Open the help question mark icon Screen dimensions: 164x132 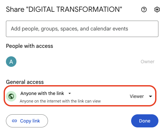144,9
